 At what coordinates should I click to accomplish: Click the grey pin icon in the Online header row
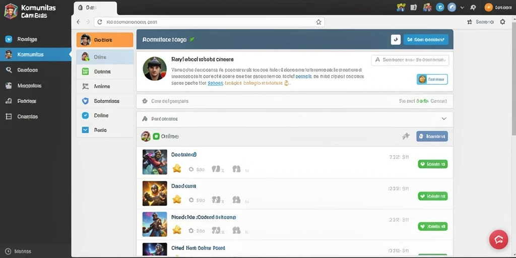click(x=406, y=136)
